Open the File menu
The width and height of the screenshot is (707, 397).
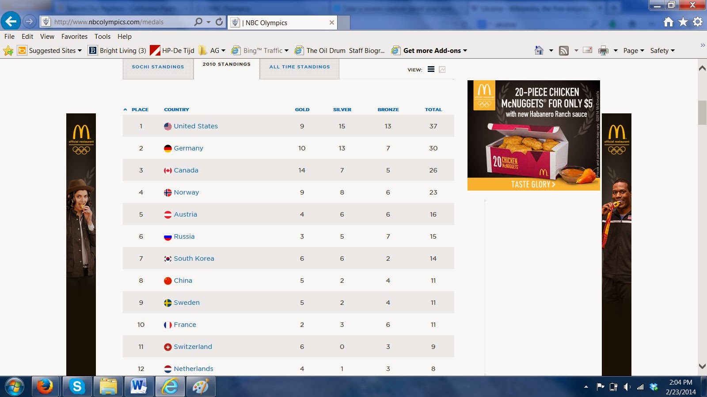point(9,37)
